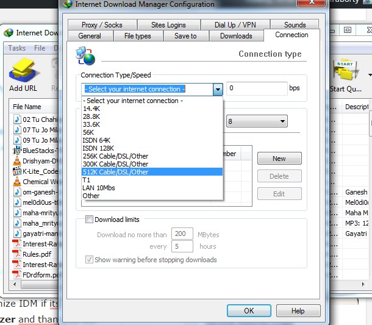Open the Sites Logins tab
This screenshot has height=325, width=372.
(x=168, y=24)
